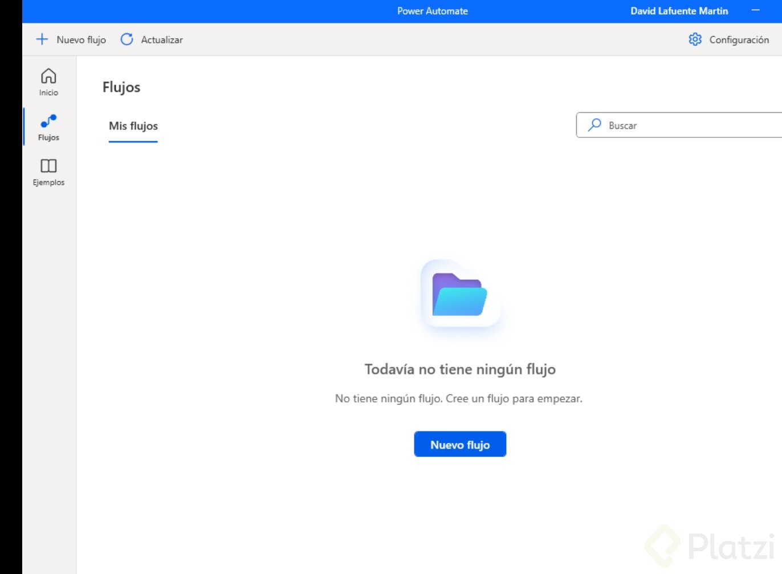Click the magnifier icon in search box
Image resolution: width=782 pixels, height=574 pixels.
[594, 125]
